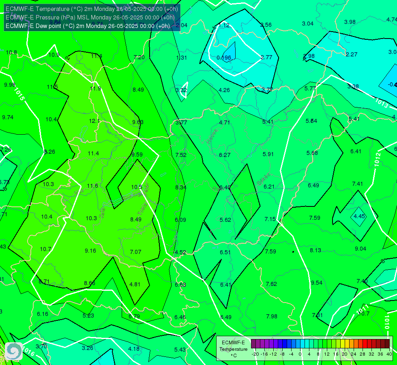397x365 pixels.
Task: Click the 11.6 temperature value
Action: pyautogui.click(x=92, y=186)
